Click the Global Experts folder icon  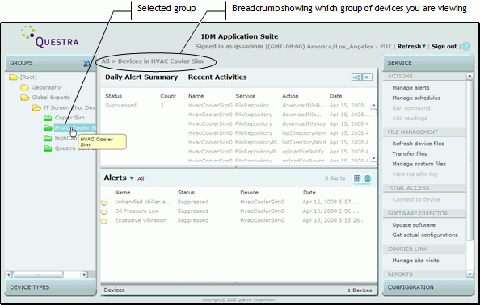click(x=24, y=98)
